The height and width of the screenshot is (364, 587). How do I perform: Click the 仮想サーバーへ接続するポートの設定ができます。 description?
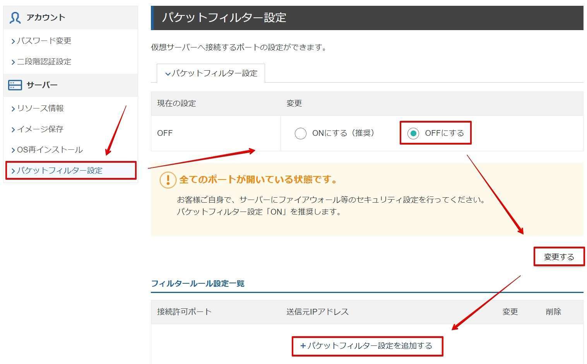(x=240, y=47)
